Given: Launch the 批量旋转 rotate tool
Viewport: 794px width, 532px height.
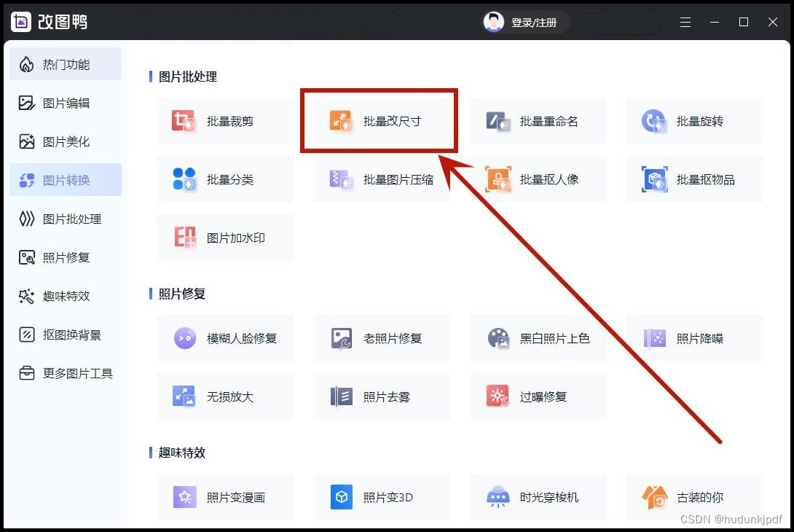Looking at the screenshot, I should point(693,121).
